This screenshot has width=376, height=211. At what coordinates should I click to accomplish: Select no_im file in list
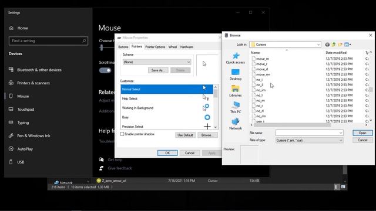click(261, 90)
